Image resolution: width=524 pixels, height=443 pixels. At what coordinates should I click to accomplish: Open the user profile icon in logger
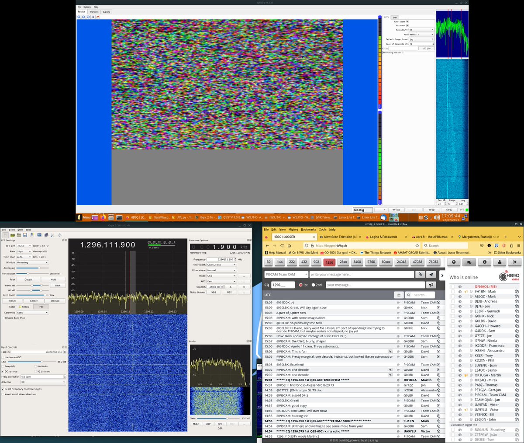(500, 262)
